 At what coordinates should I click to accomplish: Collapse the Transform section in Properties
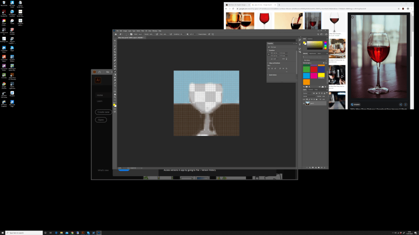(268, 51)
